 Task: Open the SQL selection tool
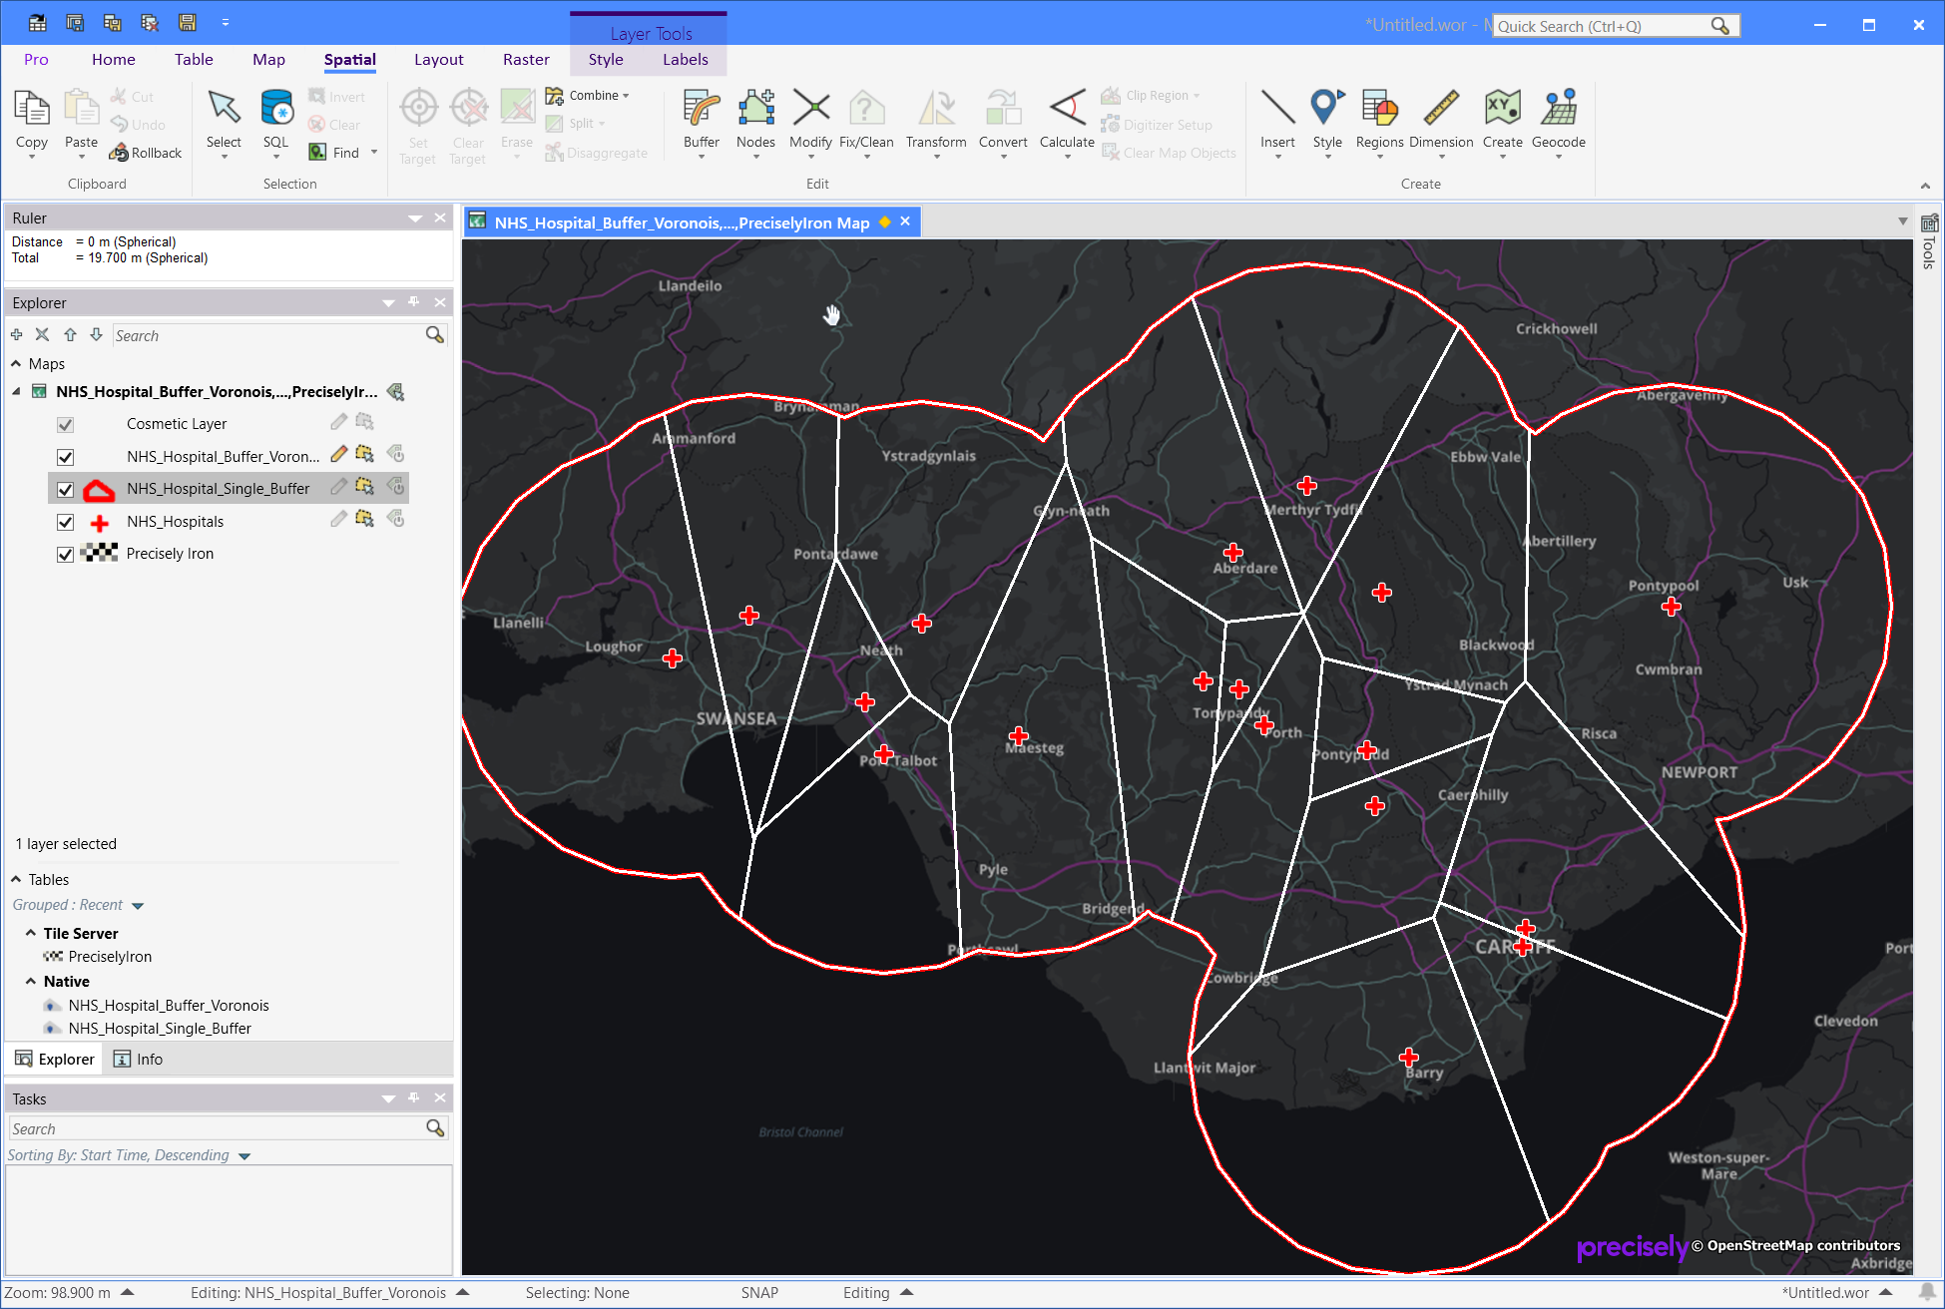pos(276,120)
